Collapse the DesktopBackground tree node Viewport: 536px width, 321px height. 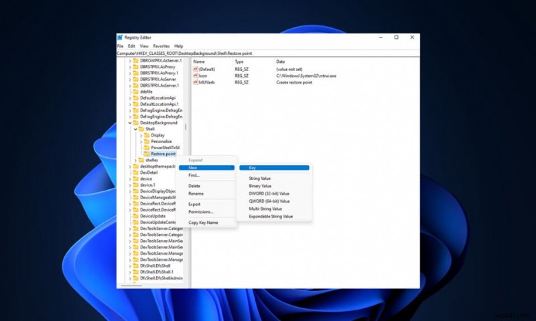129,123
